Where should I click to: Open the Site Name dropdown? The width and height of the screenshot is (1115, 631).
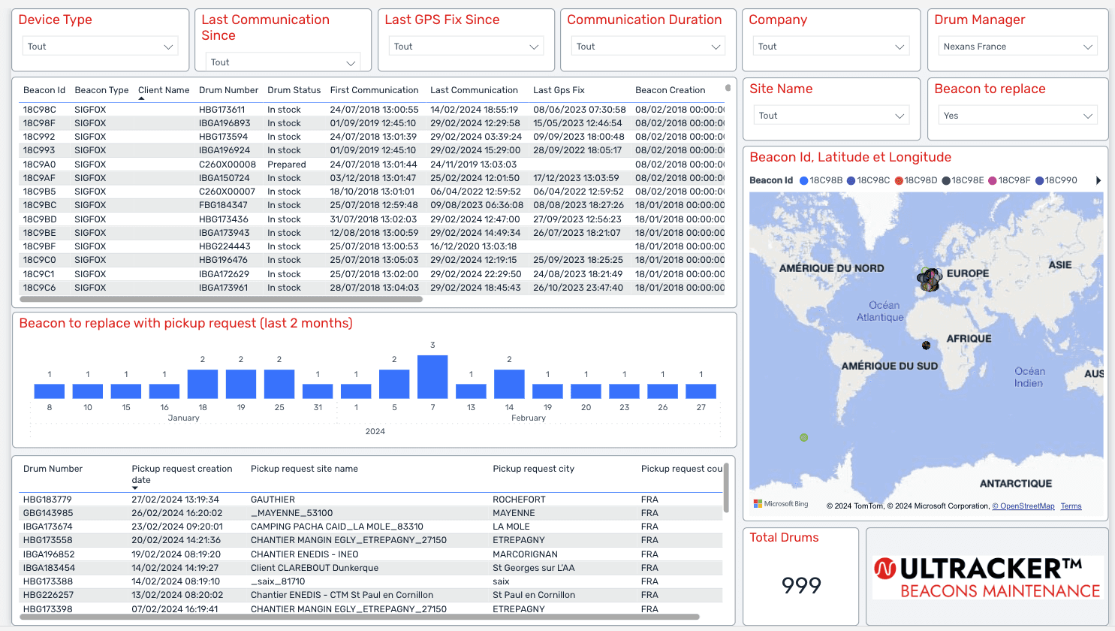pyautogui.click(x=831, y=116)
